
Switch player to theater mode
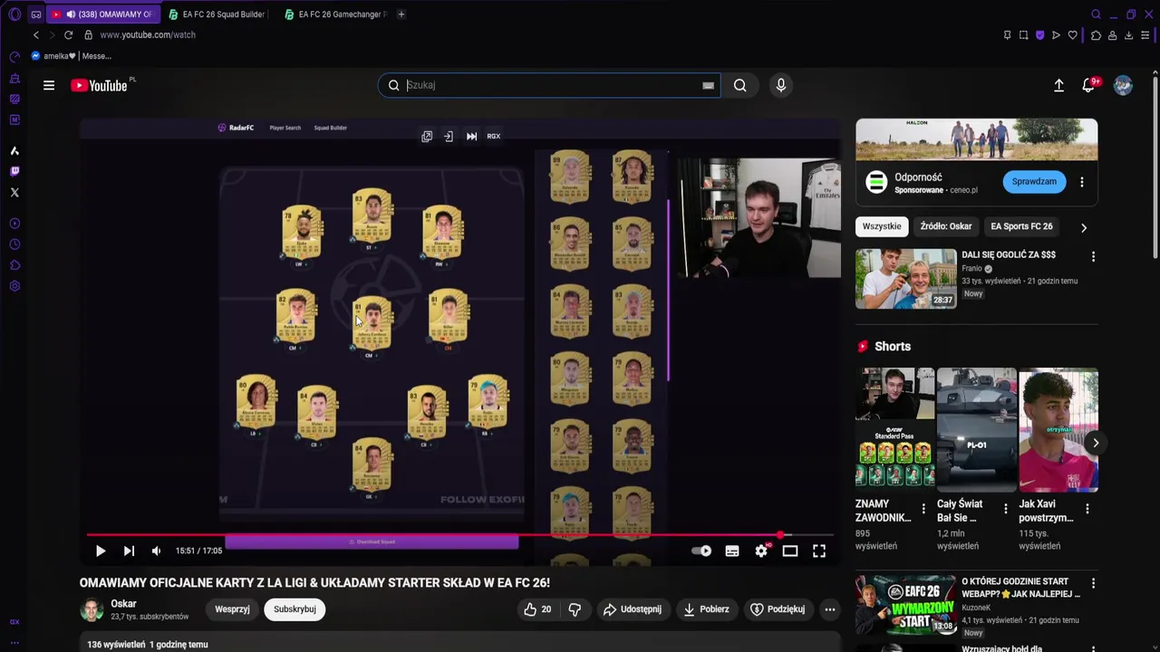click(790, 551)
